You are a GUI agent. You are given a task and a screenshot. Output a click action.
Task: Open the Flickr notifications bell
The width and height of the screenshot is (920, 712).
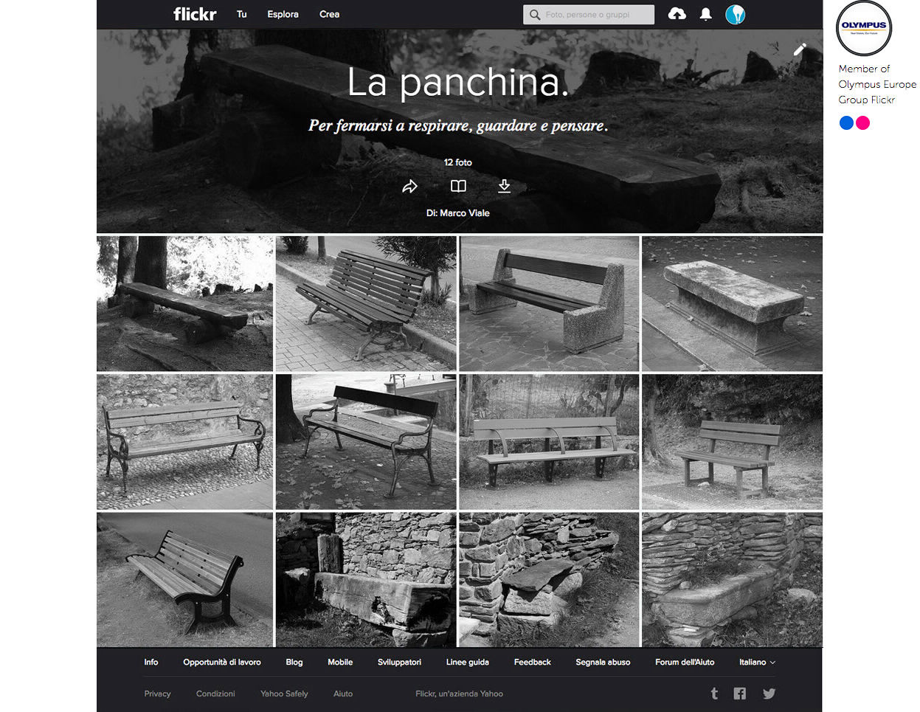pyautogui.click(x=705, y=14)
